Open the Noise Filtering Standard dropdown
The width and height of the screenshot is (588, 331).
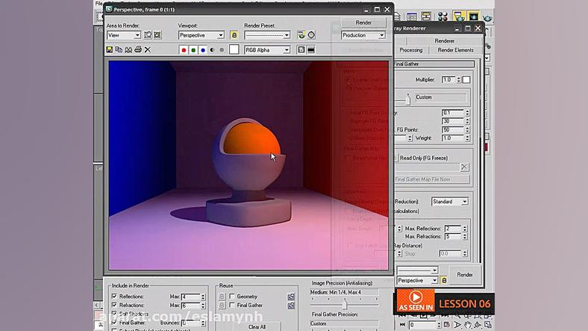click(x=450, y=202)
